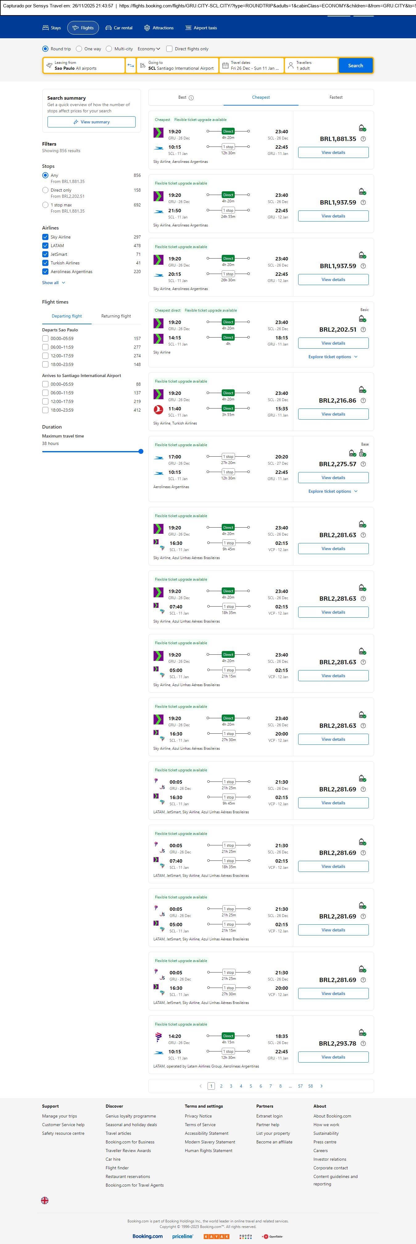This screenshot has height=1244, width=416.
Task: Click the maximum travel time slider handle
Action: 141,451
